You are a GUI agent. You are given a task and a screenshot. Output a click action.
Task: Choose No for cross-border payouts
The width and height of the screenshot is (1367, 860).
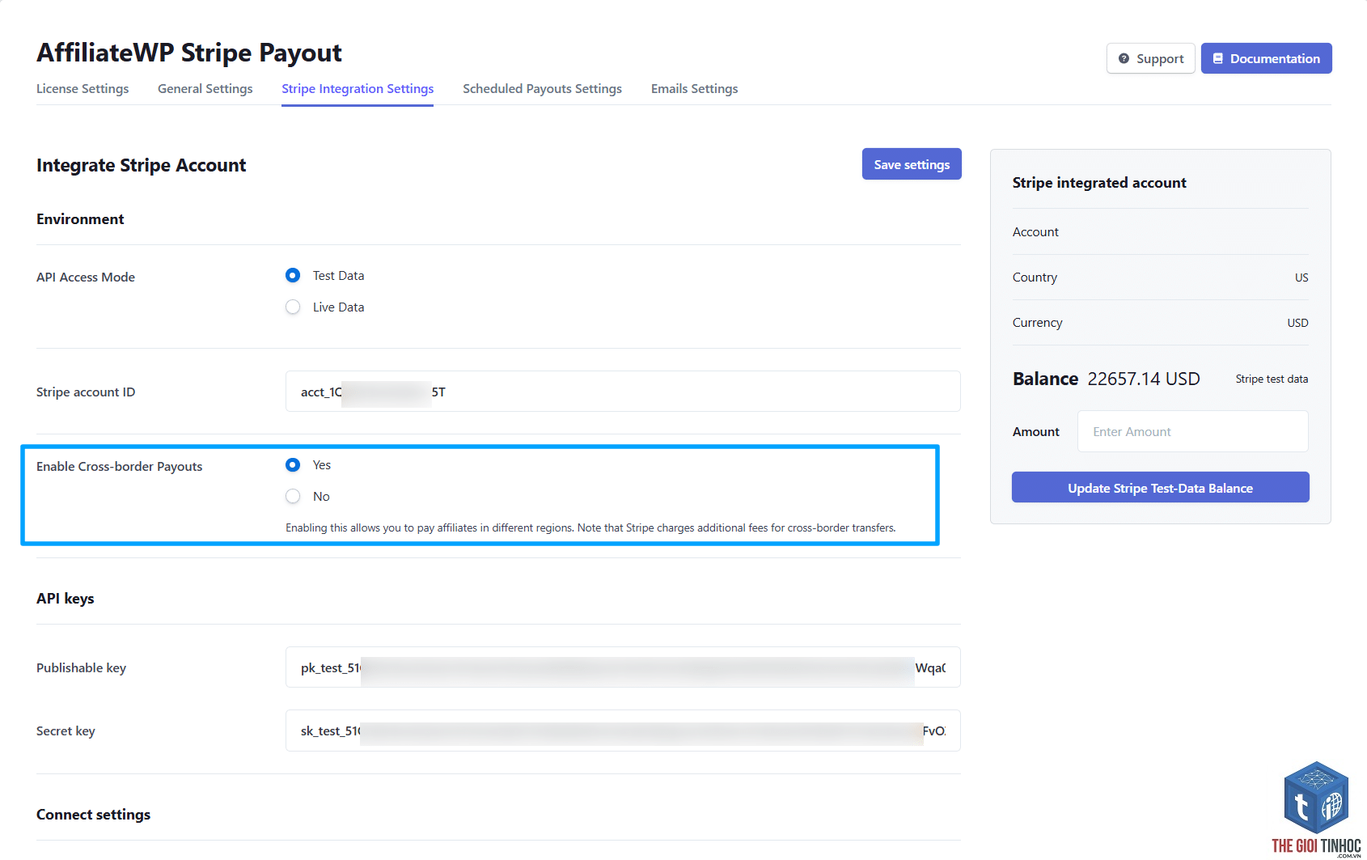pyautogui.click(x=293, y=496)
